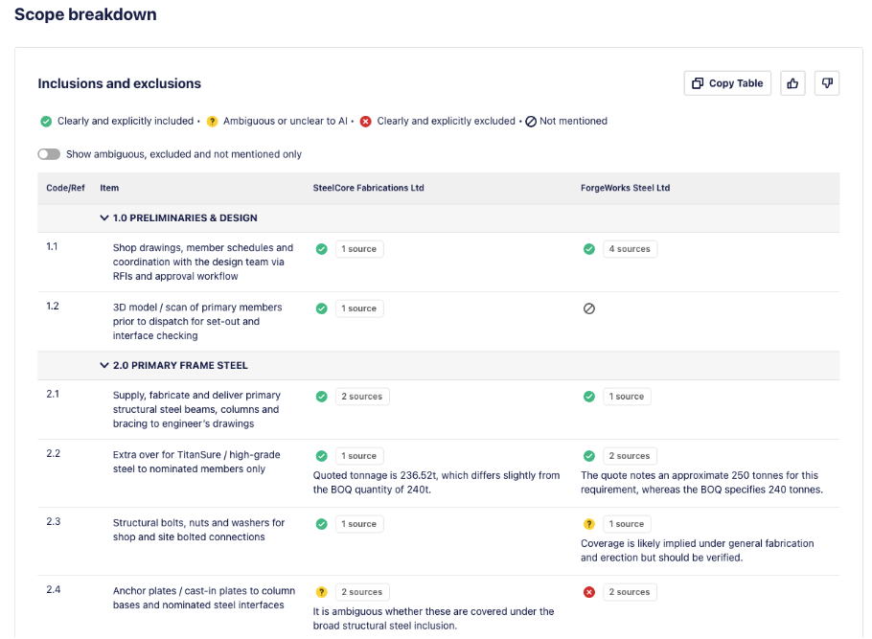The image size is (872, 639).
Task: Click the SteelCore Fabrications Ltd column header
Action: tap(368, 188)
